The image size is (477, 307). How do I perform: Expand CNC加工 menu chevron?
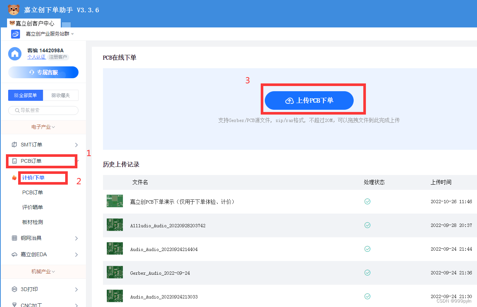coord(76,305)
